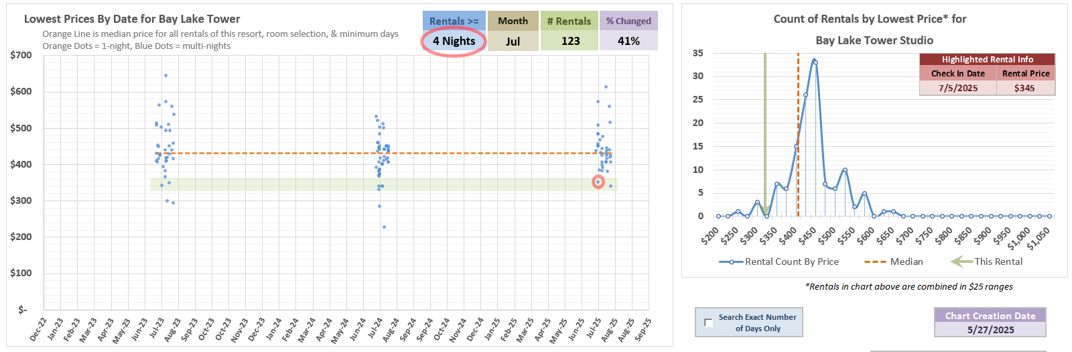Click the "Highlighted Rental Info" red header
The height and width of the screenshot is (352, 1072).
coord(987,59)
